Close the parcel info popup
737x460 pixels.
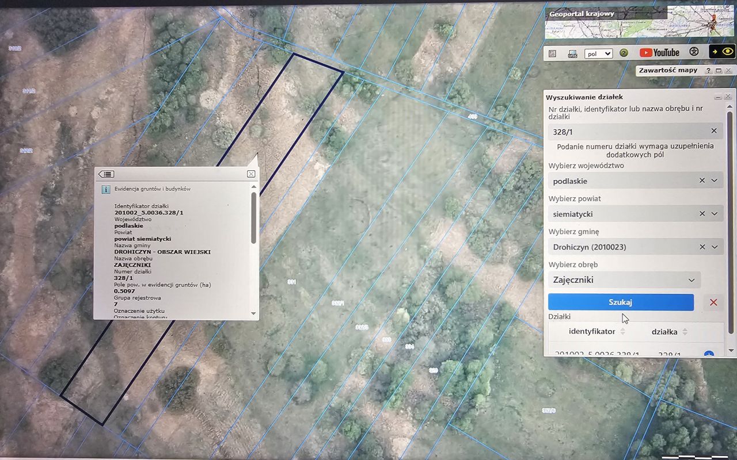coord(251,174)
